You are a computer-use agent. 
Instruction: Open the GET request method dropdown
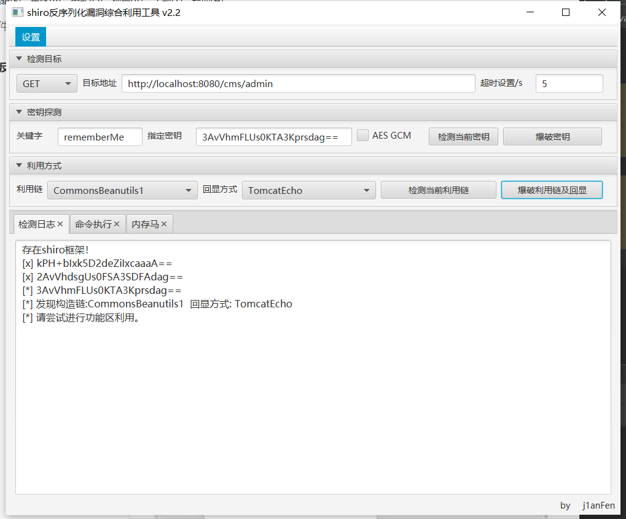point(47,83)
